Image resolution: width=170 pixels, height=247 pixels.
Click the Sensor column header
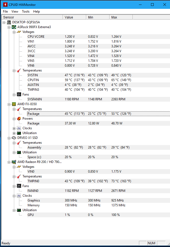[32, 17]
